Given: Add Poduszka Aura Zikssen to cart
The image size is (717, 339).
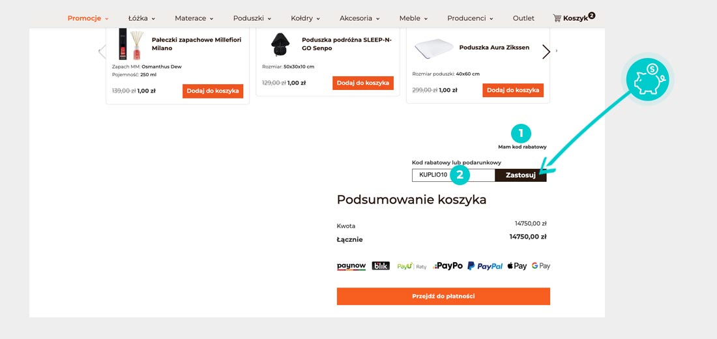Looking at the screenshot, I should [513, 90].
